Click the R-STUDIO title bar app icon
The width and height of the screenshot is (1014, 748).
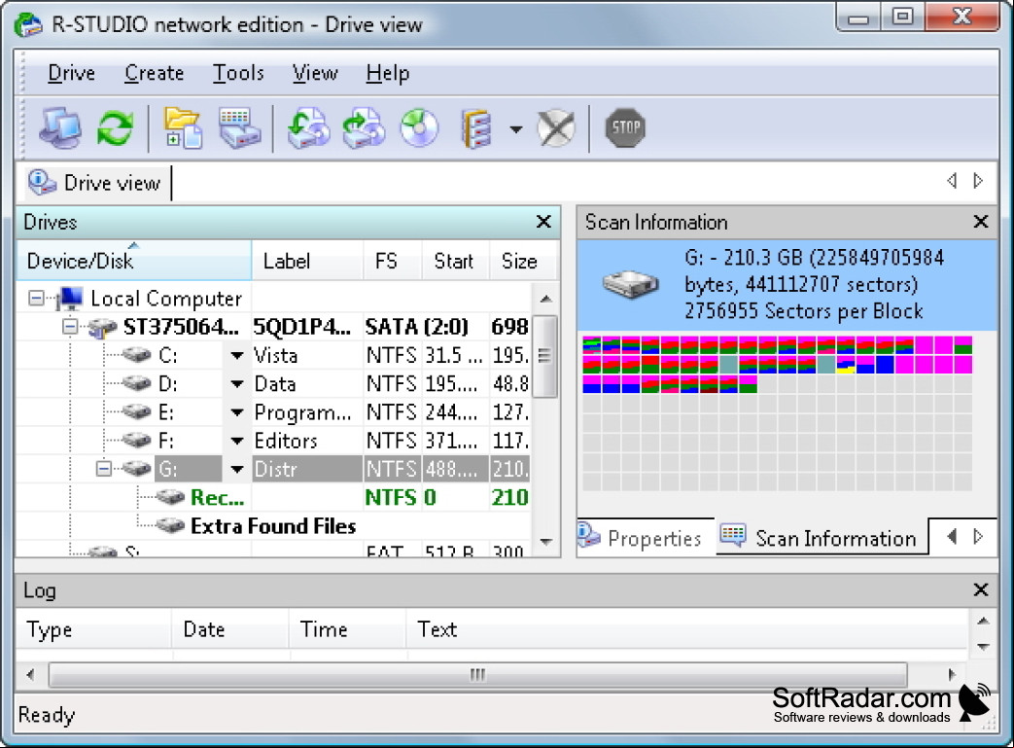point(28,24)
